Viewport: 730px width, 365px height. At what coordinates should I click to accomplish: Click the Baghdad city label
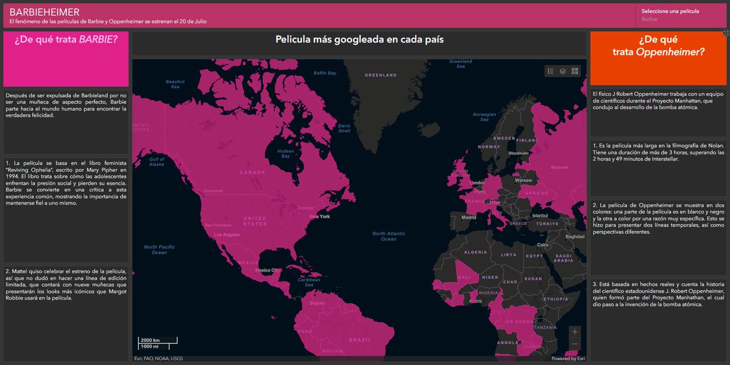(x=575, y=237)
